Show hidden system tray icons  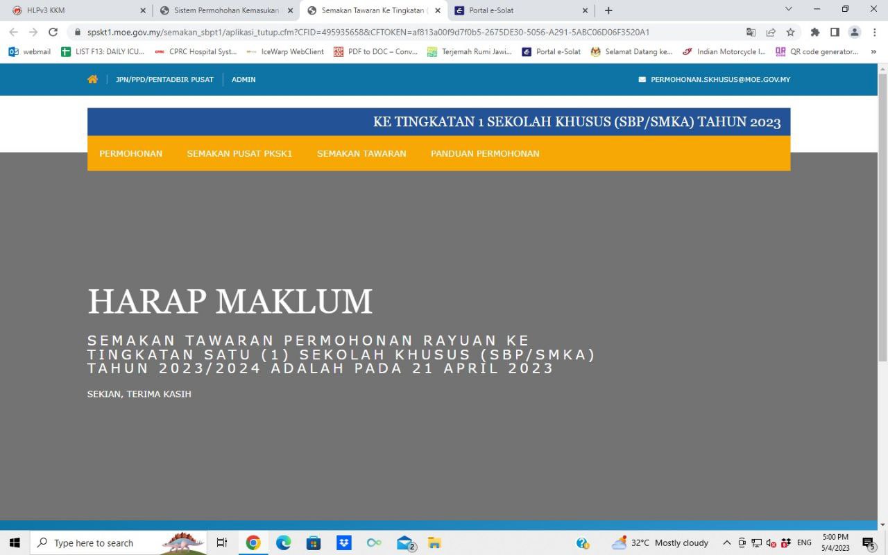pos(726,543)
